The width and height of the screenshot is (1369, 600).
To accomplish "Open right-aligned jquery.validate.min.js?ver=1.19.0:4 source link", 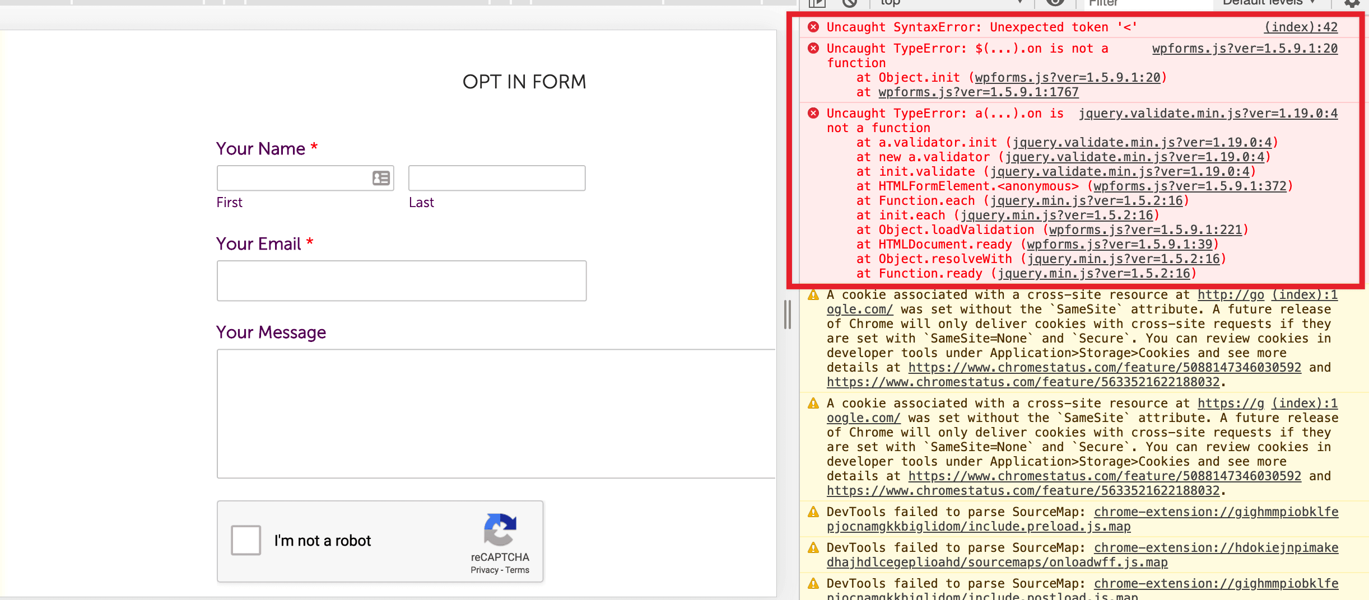I will [1208, 113].
